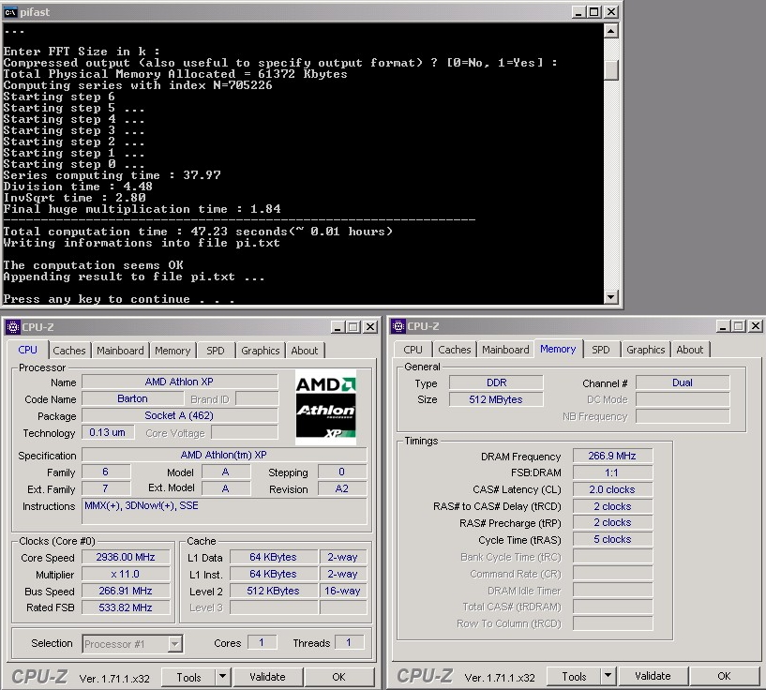Click the Name value AMD Athlon XP
Screen dimensions: 766x690
click(x=179, y=382)
